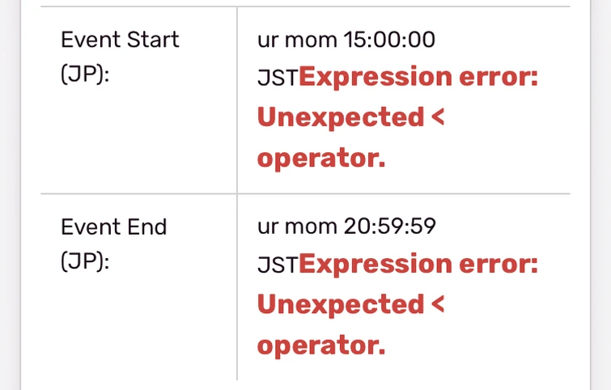Click the "Event Start" row label
Image resolution: width=611 pixels, height=390 pixels.
(x=120, y=39)
